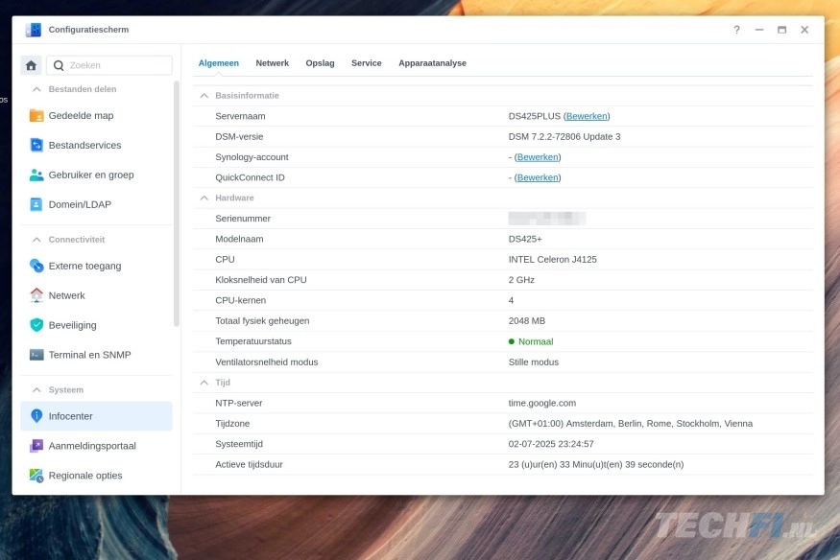Collapse the Basisinformatie section

click(204, 96)
